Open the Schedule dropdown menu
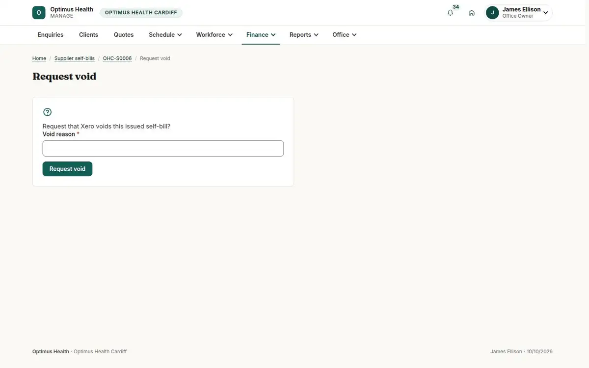The width and height of the screenshot is (589, 368). click(x=165, y=35)
